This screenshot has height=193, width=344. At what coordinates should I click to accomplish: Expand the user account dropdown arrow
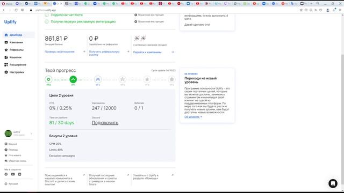(31, 133)
